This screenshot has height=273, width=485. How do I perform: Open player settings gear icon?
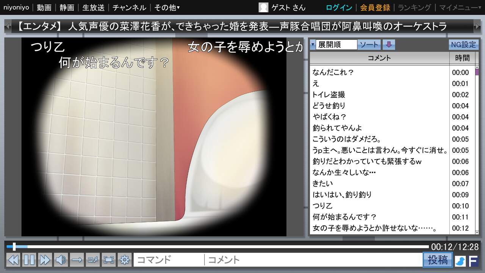tap(124, 260)
